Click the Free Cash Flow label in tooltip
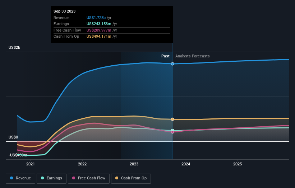 point(67,30)
